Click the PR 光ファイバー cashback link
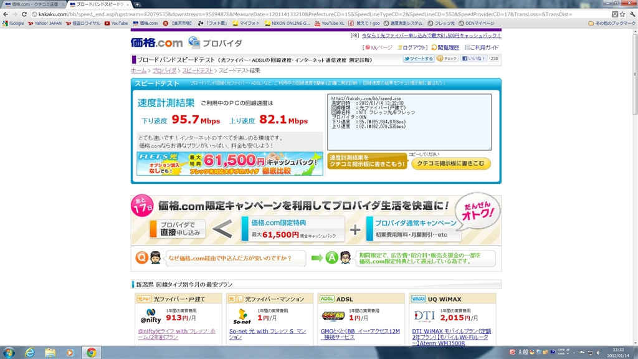The height and width of the screenshot is (359, 638). [431, 36]
